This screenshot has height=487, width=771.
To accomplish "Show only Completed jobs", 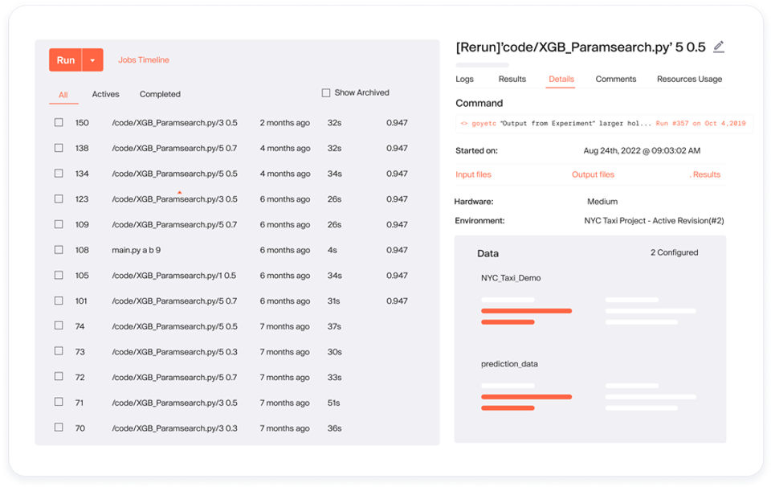I will 159,94.
